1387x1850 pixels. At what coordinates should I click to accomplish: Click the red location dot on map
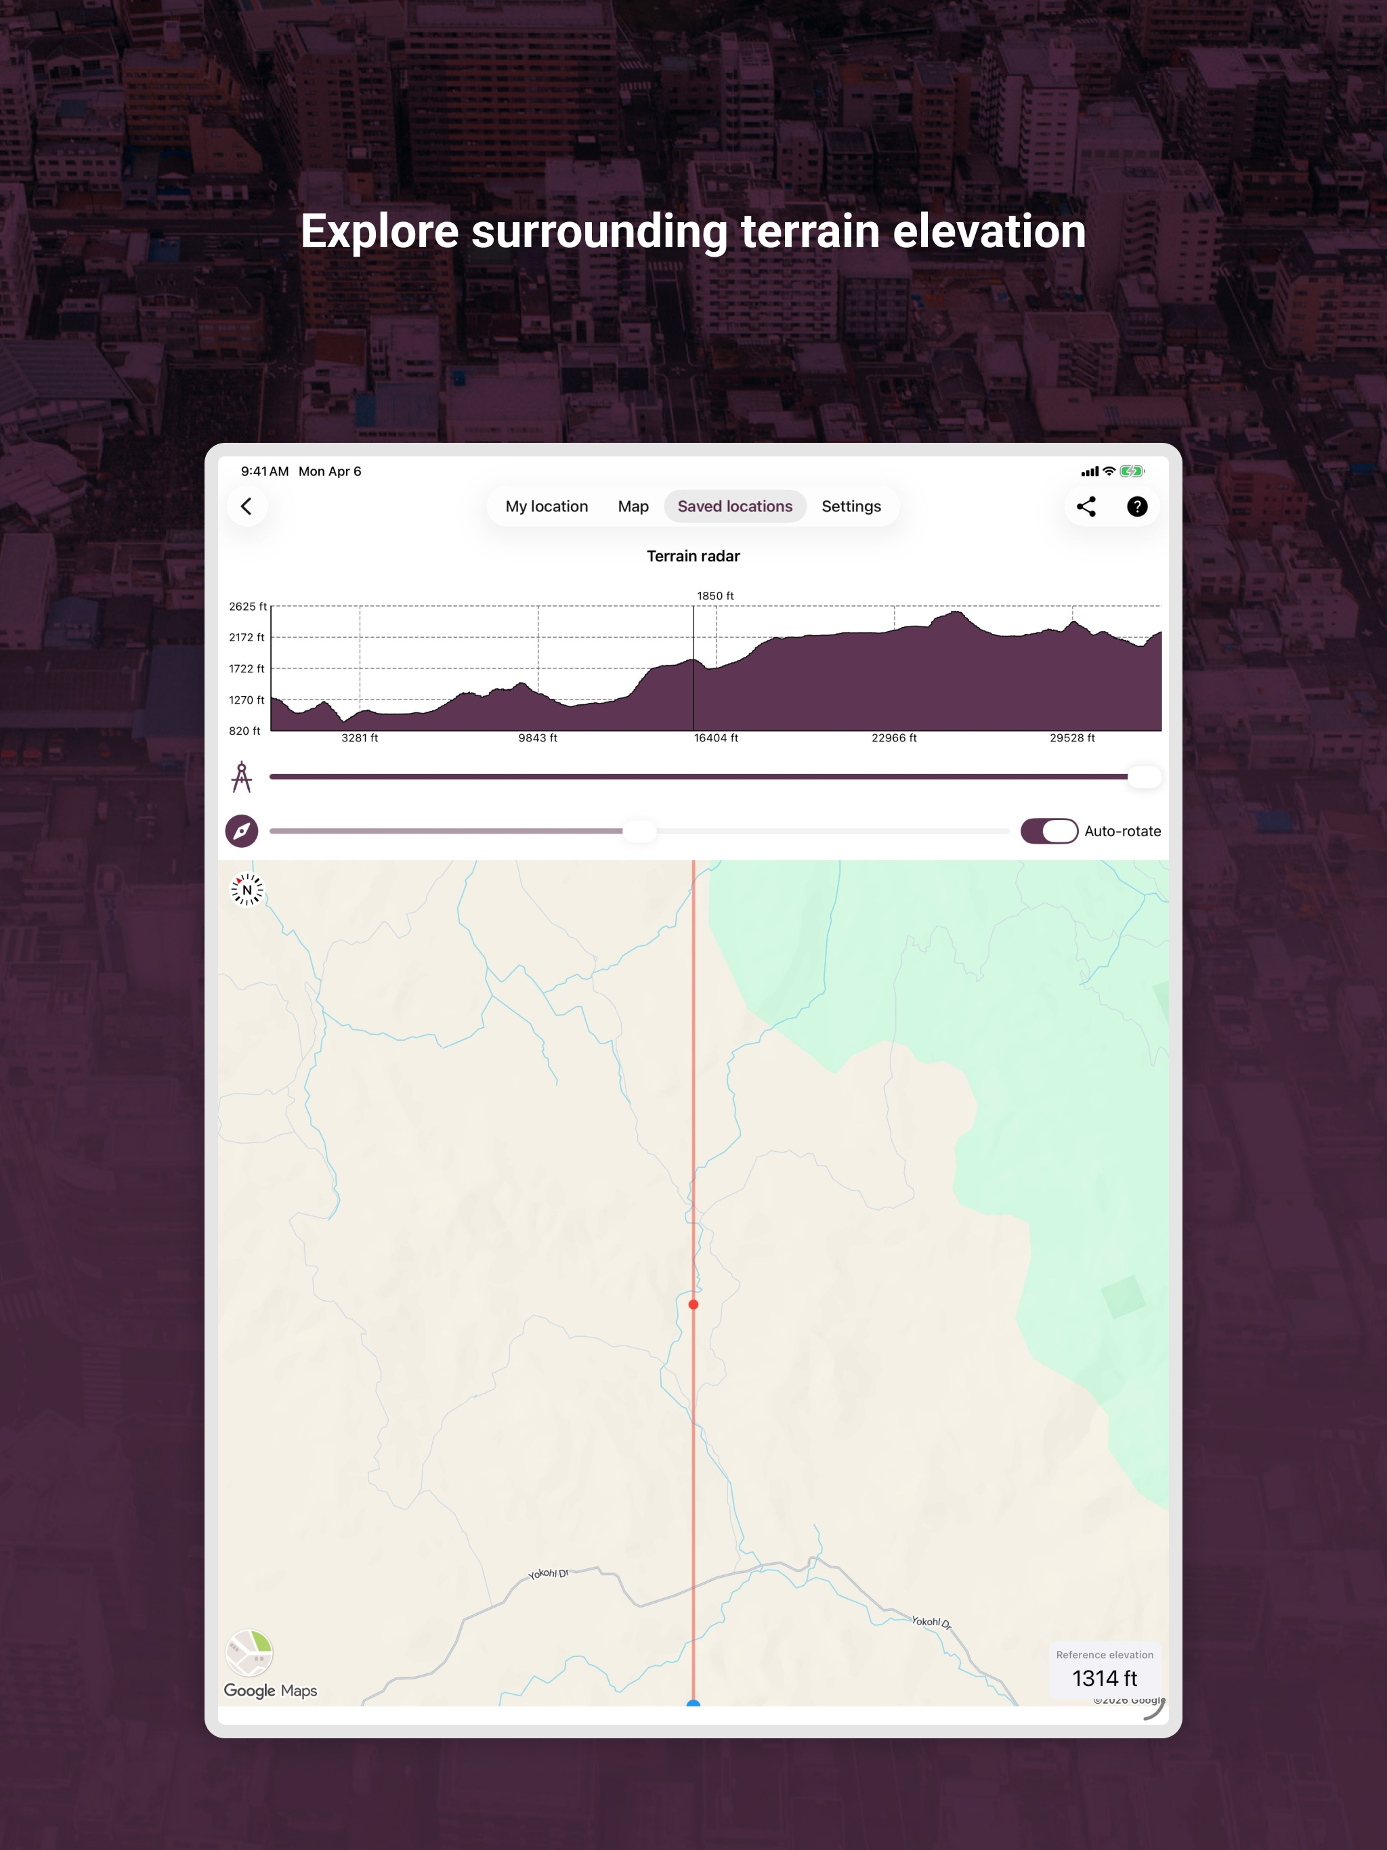click(693, 1305)
